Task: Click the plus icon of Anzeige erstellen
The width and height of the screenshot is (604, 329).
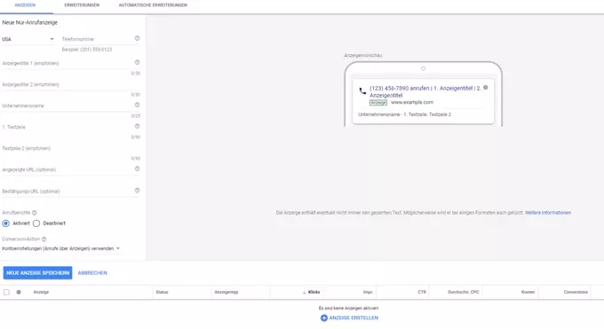Action: click(324, 317)
